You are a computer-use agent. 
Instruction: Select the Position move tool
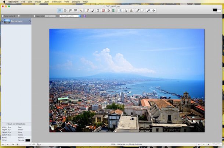click(x=154, y=10)
